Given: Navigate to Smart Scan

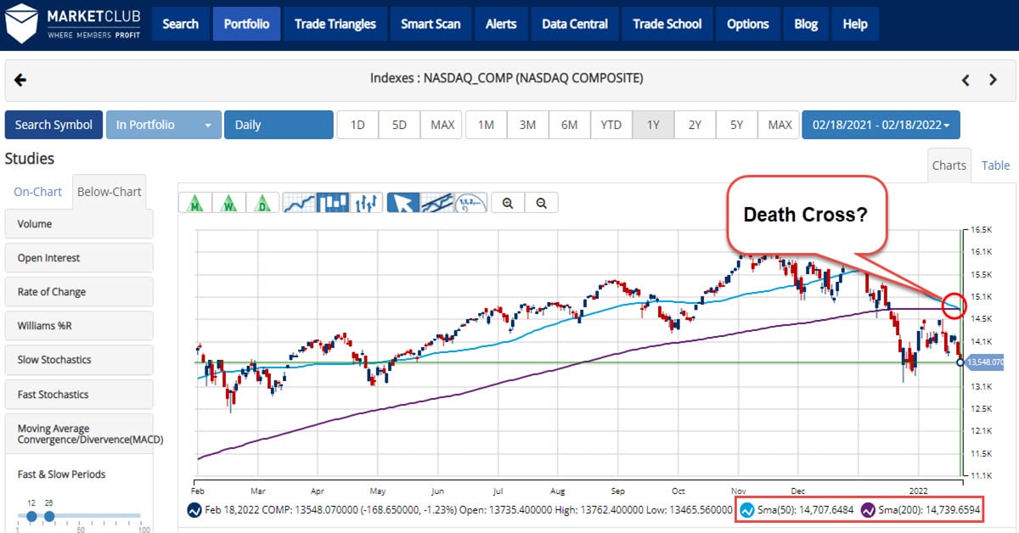Looking at the screenshot, I should coord(431,24).
